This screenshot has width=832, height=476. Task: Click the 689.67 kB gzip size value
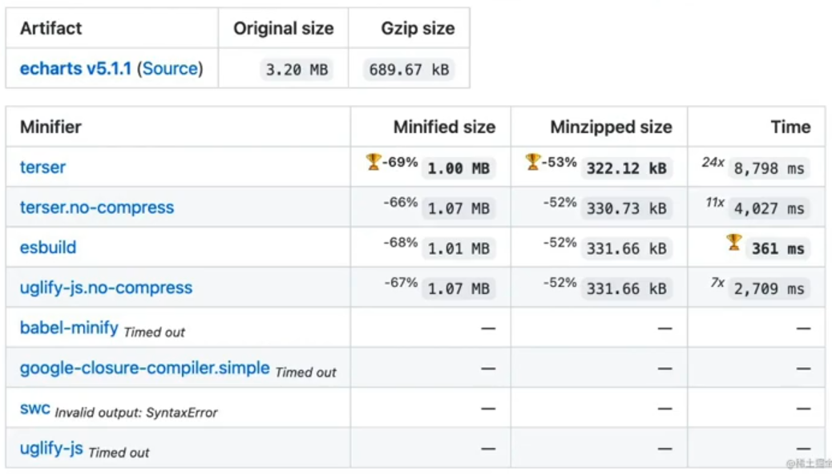(x=409, y=70)
